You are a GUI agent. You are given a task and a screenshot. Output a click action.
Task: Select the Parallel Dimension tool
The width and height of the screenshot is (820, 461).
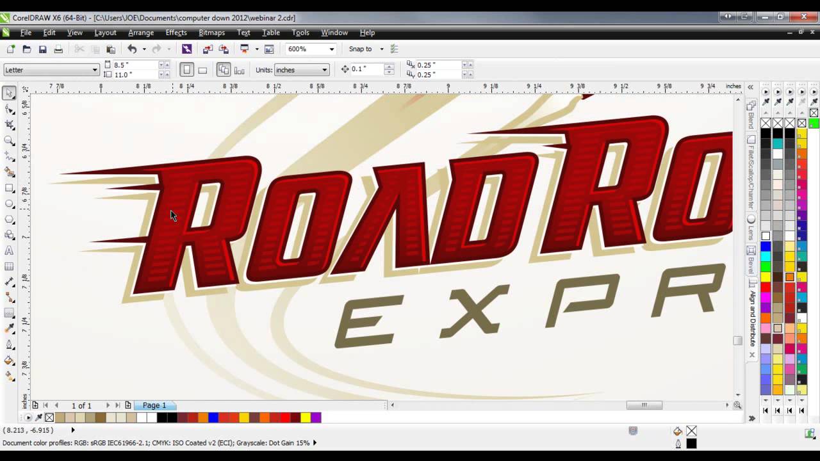9,282
